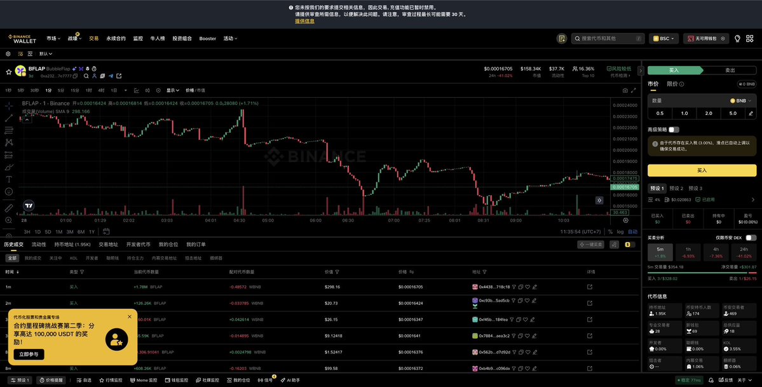Edit the BNB quick amount presets
The width and height of the screenshot is (762, 387).
(x=751, y=113)
